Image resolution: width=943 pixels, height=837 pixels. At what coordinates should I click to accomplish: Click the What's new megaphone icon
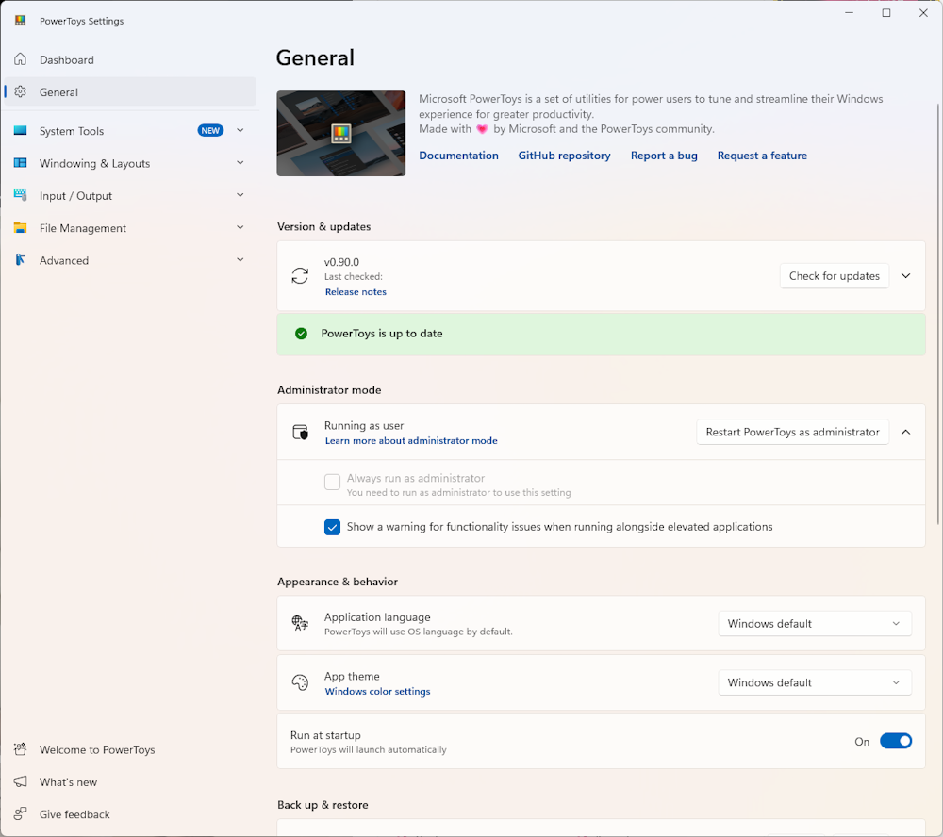click(21, 781)
